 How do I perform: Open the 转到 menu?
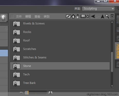[47, 16]
